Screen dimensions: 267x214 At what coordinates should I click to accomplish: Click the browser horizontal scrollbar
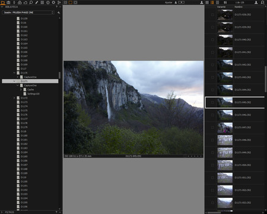pyautogui.click(x=214, y=213)
